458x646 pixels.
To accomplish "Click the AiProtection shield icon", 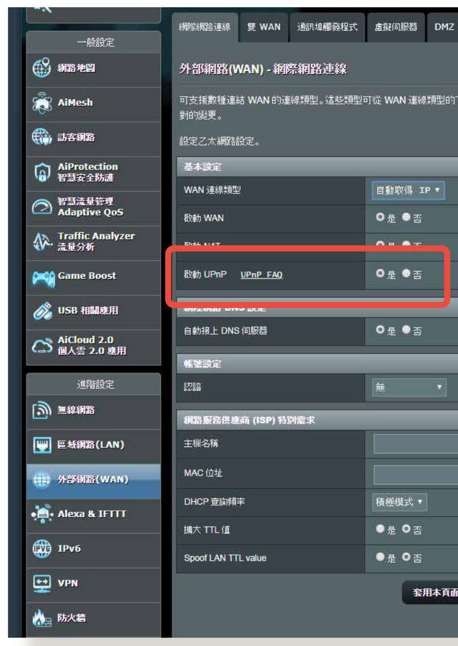I will pos(42,172).
